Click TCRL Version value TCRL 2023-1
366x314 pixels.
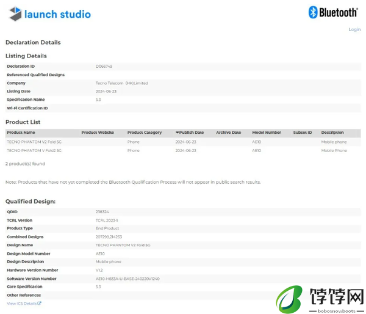click(107, 221)
